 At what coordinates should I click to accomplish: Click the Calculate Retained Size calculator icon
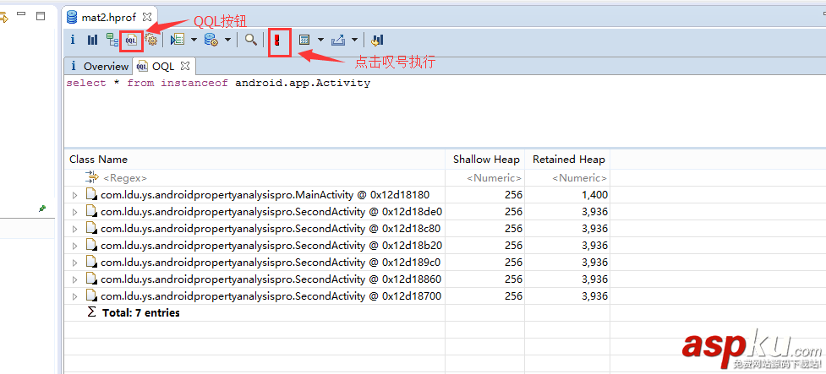304,40
